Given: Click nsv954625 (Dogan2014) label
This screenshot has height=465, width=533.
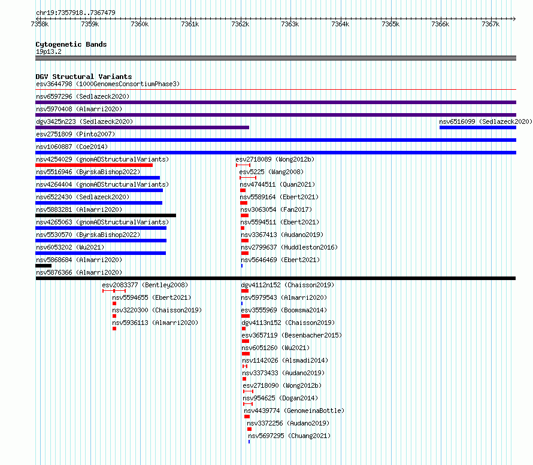Looking at the screenshot, I should click(280, 398).
